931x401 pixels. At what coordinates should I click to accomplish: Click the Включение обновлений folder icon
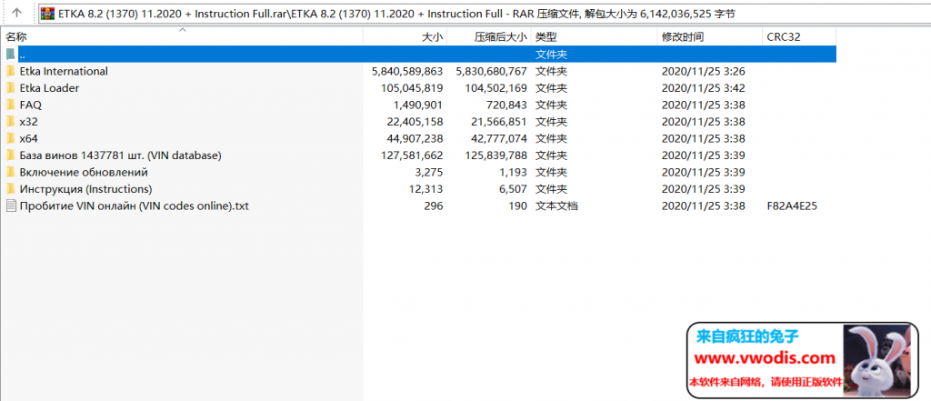coord(10,172)
